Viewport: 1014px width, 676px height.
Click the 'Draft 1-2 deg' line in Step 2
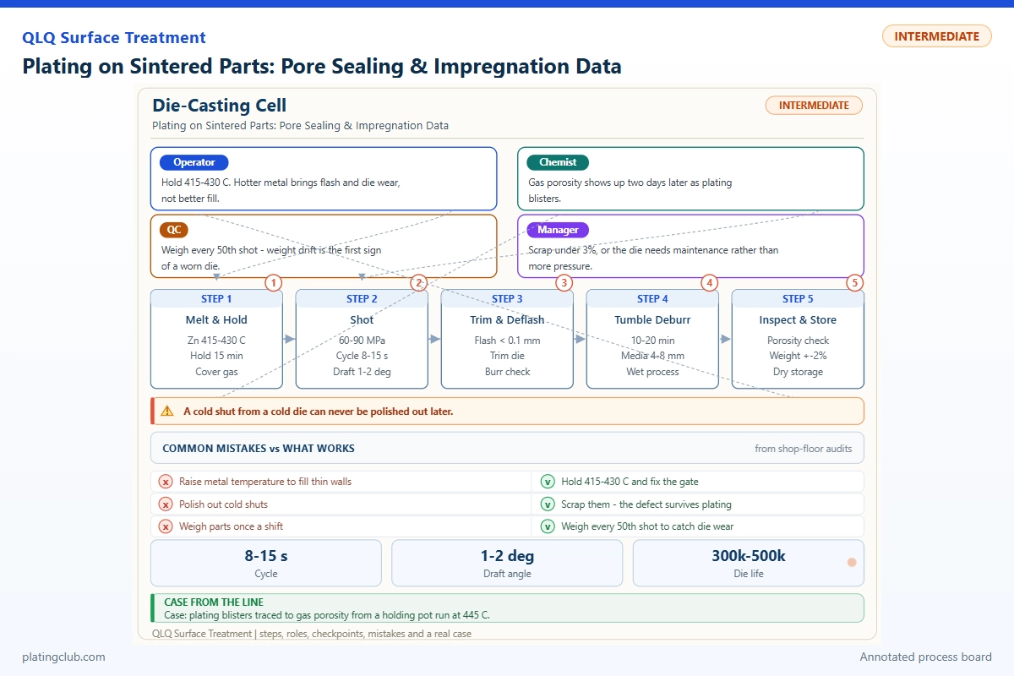[363, 372]
